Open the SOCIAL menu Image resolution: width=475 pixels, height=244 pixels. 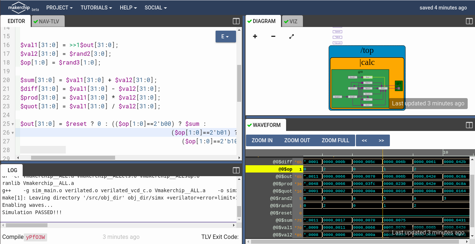156,8
